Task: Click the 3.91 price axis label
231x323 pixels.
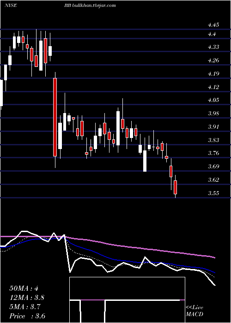Action: 213,127
